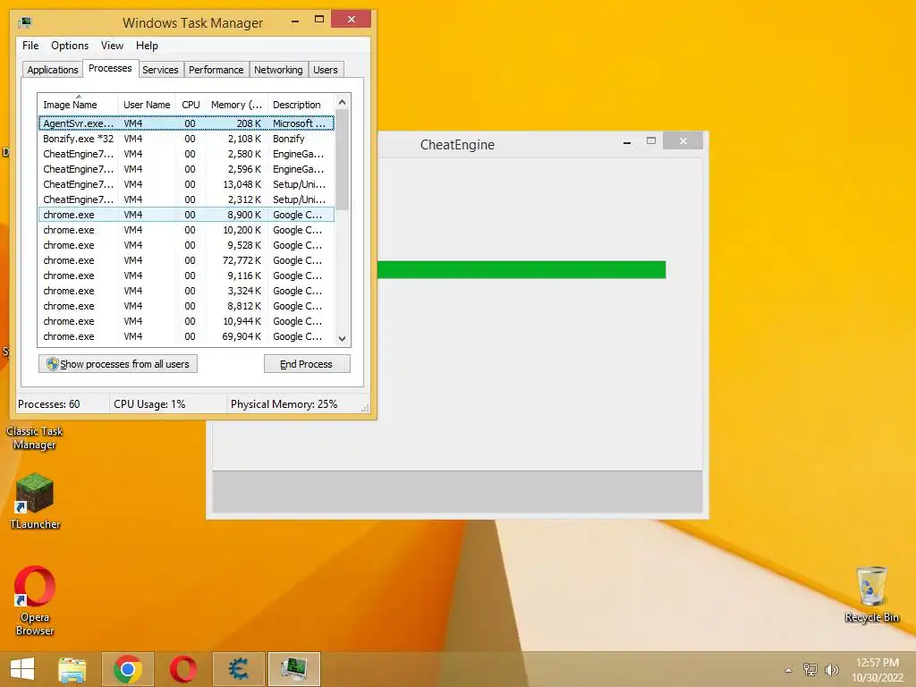The width and height of the screenshot is (916, 687).
Task: Click the CheatEngine window title bar
Action: click(457, 145)
